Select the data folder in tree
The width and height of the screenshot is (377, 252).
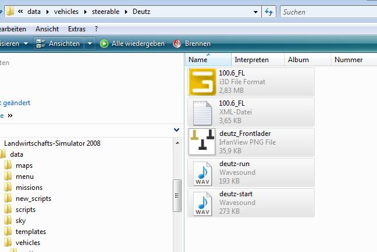click(17, 154)
